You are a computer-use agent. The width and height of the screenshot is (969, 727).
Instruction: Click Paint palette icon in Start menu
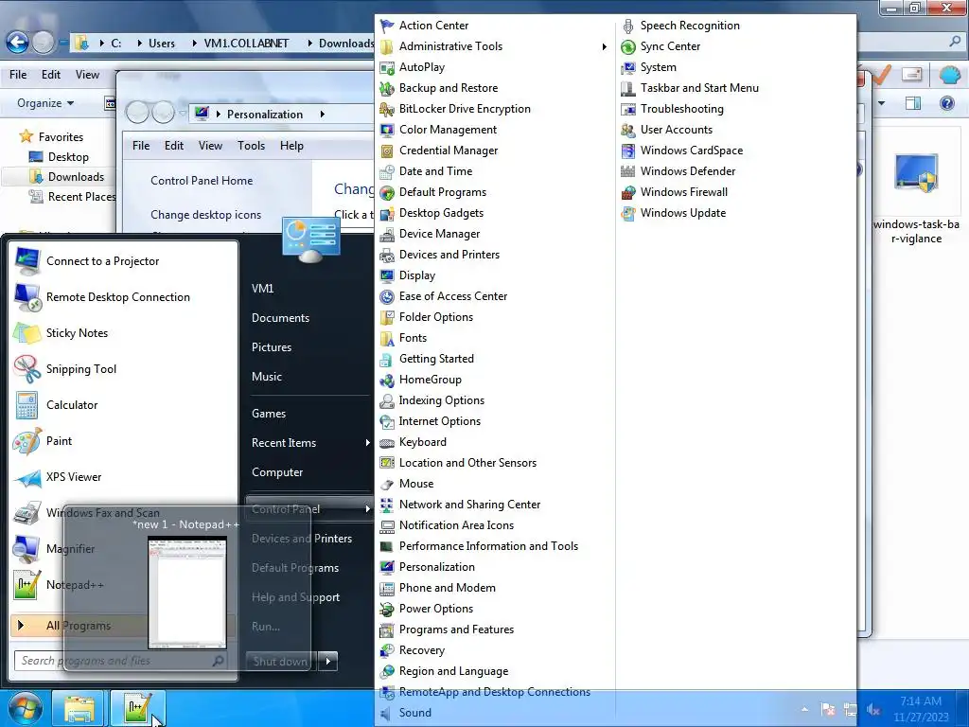pos(27,441)
